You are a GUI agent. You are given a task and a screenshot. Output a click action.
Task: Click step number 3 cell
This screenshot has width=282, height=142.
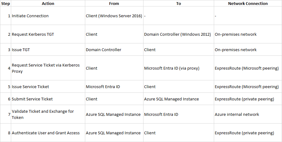click(x=5, y=50)
